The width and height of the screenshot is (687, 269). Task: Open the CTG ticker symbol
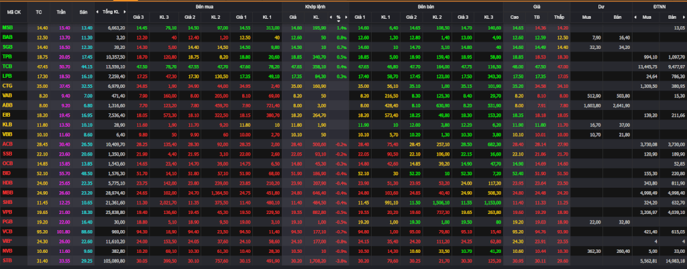click(7, 85)
